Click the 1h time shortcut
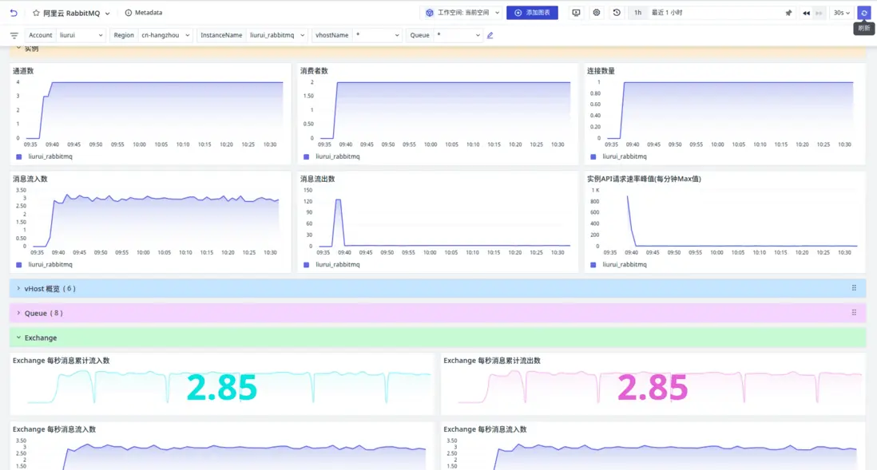The image size is (877, 470). tap(637, 12)
